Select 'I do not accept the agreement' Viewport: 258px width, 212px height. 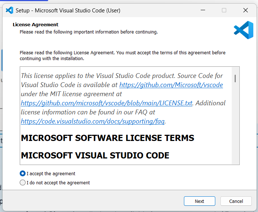[23, 182]
